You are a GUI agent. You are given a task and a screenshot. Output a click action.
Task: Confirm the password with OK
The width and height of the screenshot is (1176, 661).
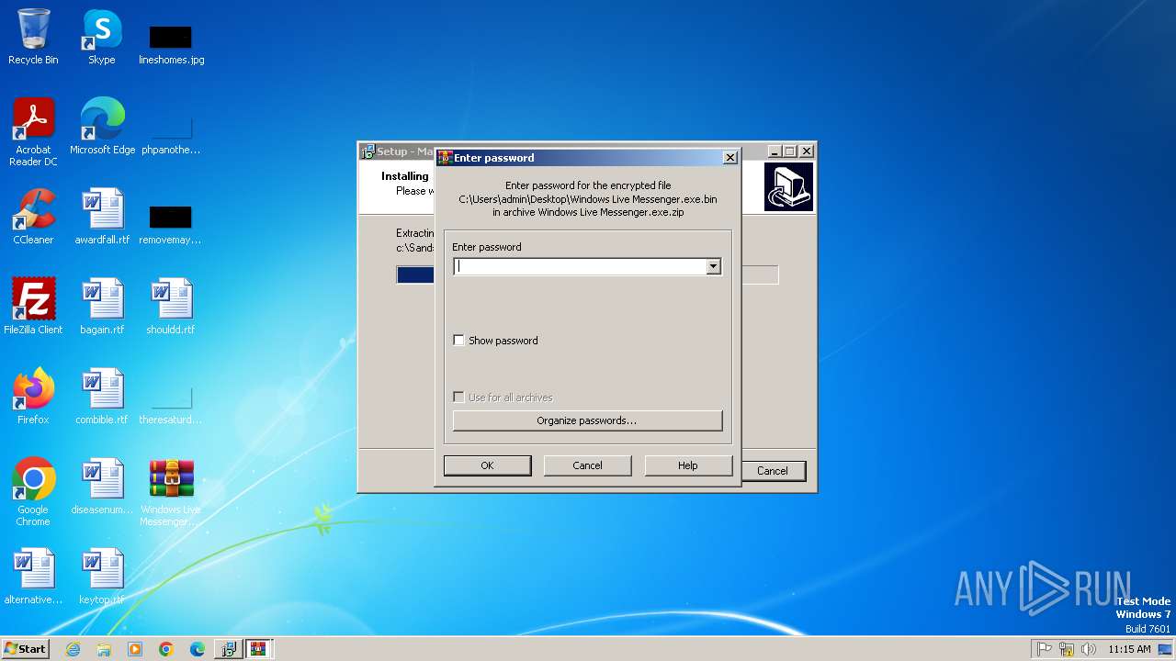point(487,465)
